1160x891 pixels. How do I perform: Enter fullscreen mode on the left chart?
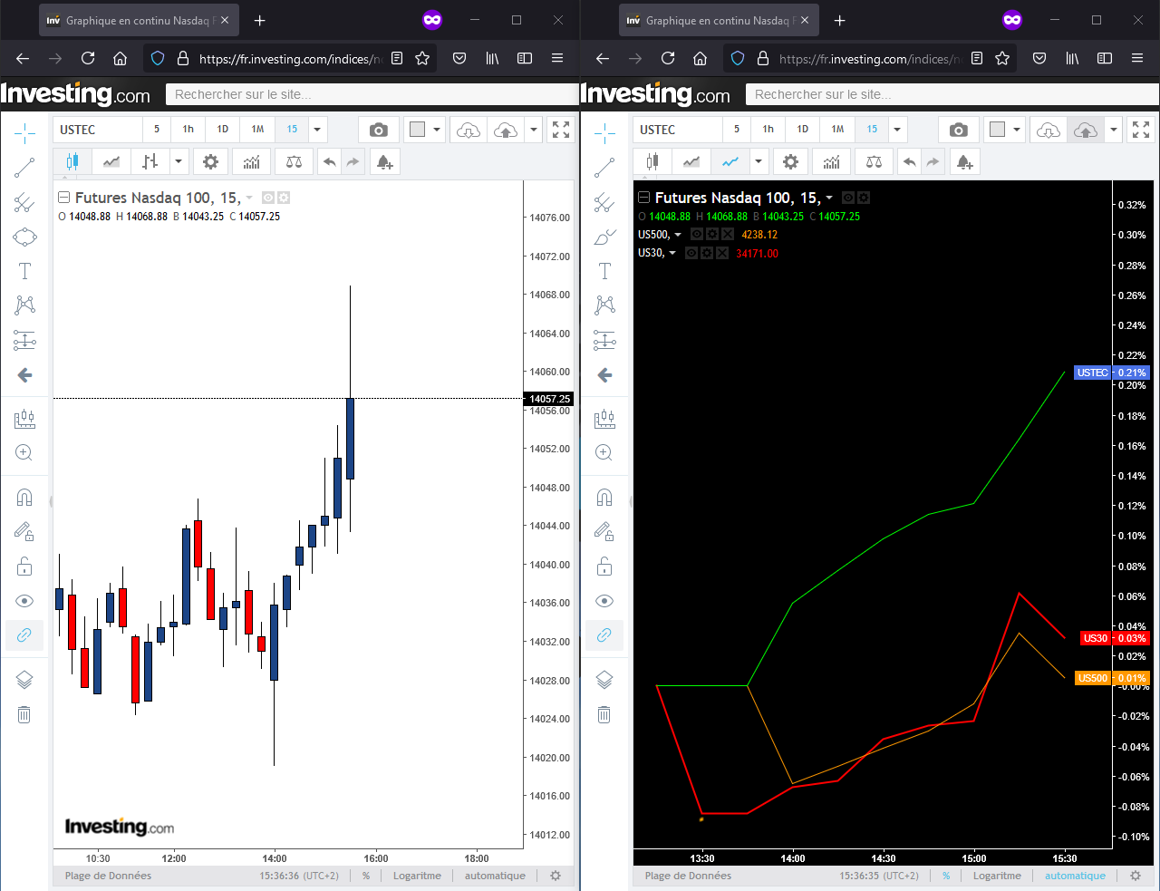(561, 130)
